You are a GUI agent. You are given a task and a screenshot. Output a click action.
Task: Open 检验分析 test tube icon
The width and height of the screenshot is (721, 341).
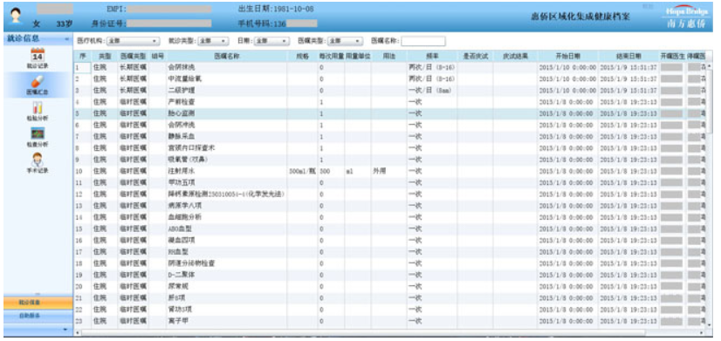coord(38,107)
